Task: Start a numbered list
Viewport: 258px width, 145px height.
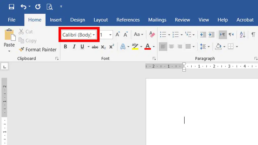Action: pos(175,35)
